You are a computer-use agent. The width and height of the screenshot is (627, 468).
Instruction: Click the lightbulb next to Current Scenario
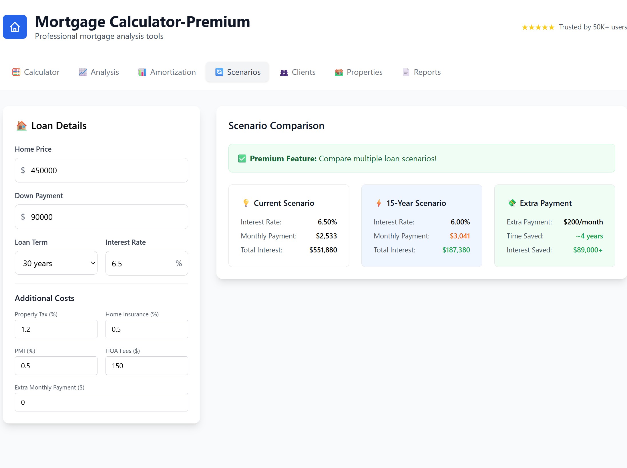tap(246, 203)
